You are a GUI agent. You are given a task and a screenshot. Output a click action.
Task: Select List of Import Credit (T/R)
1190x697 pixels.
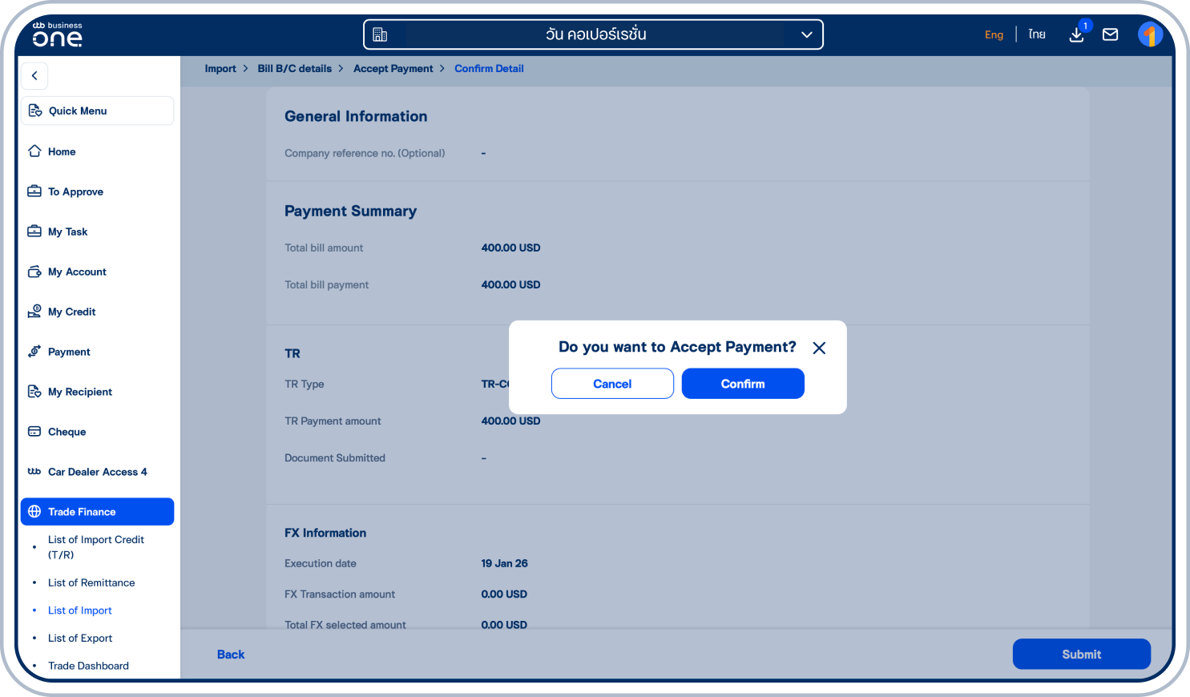click(x=96, y=547)
